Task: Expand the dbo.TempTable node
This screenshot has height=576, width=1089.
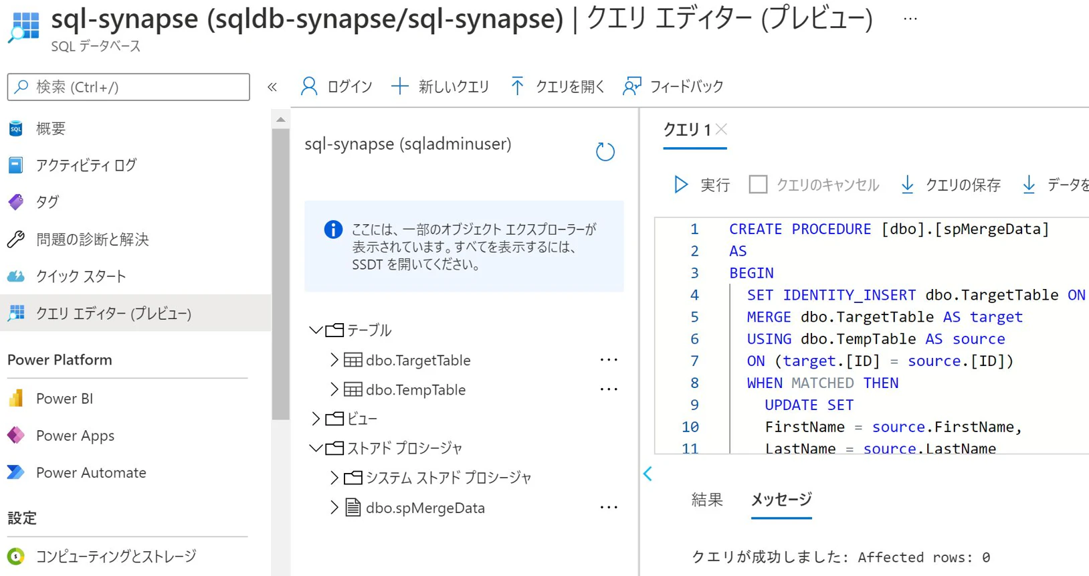Action: [x=334, y=389]
